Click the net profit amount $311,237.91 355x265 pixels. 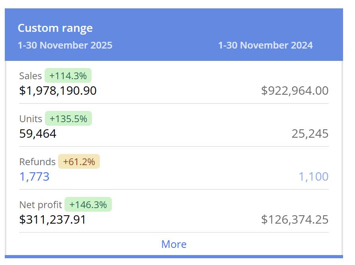tap(53, 220)
